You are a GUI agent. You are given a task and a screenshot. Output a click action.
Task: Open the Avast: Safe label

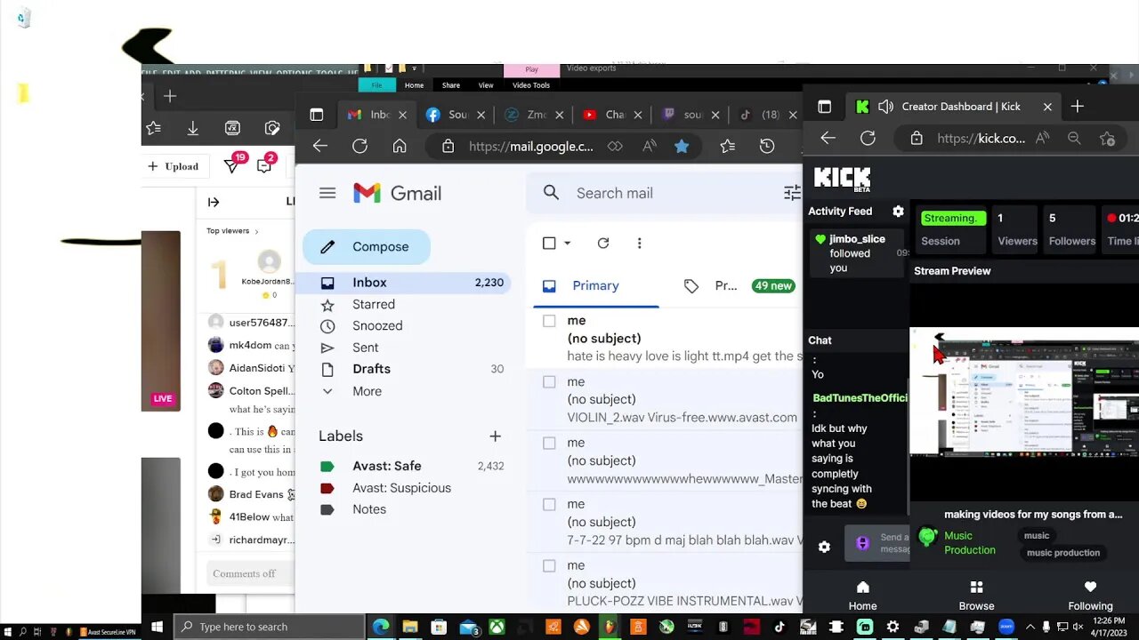coord(387,466)
